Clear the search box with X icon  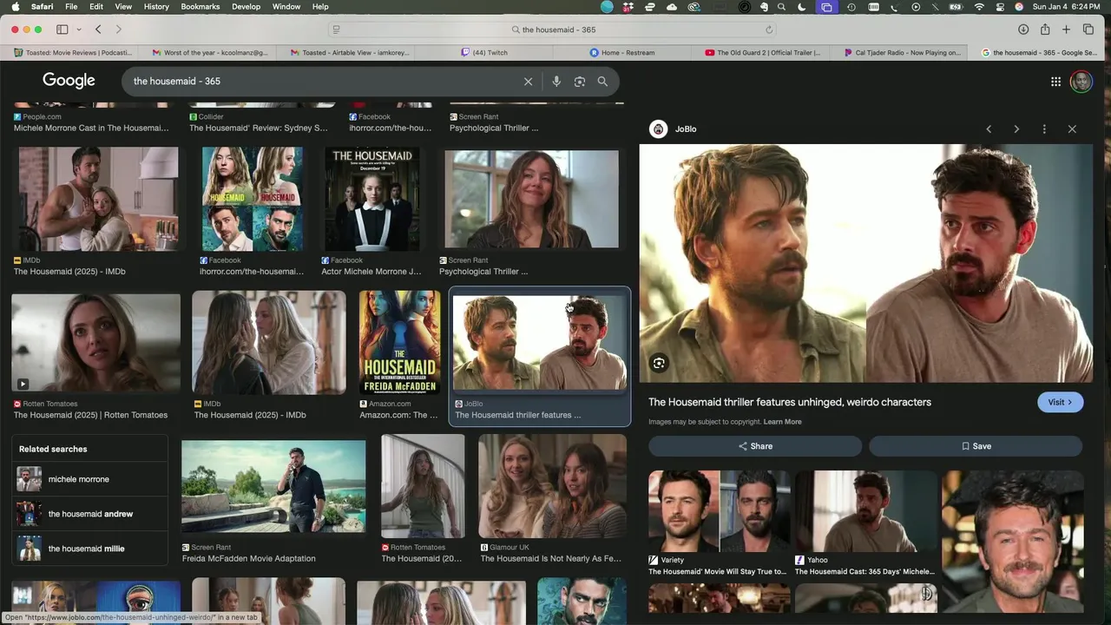tap(528, 82)
